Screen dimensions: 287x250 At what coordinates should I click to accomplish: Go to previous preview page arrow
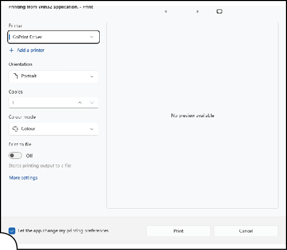point(166,12)
